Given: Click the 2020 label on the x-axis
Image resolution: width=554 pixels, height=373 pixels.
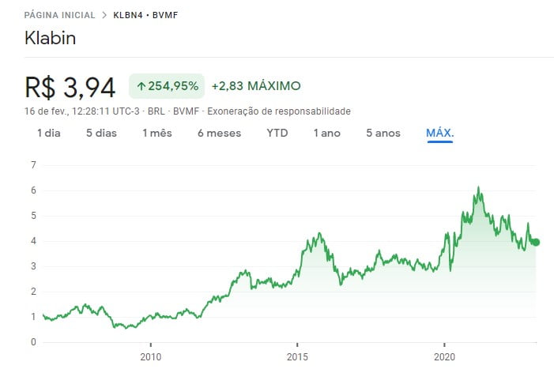Looking at the screenshot, I should click(x=444, y=356).
